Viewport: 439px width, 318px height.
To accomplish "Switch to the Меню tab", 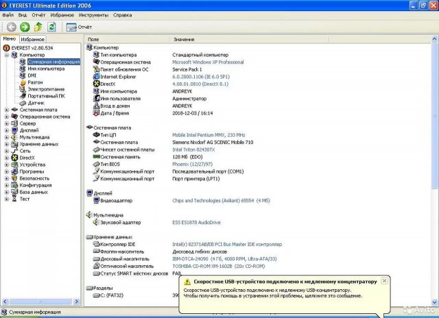I will 9,38.
